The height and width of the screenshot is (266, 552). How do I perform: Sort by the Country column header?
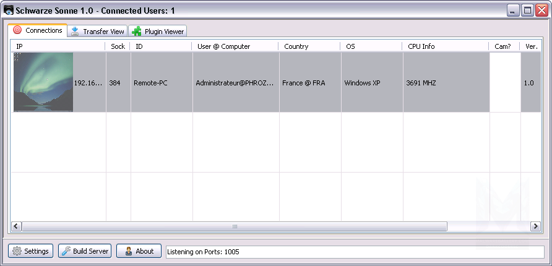coord(309,46)
